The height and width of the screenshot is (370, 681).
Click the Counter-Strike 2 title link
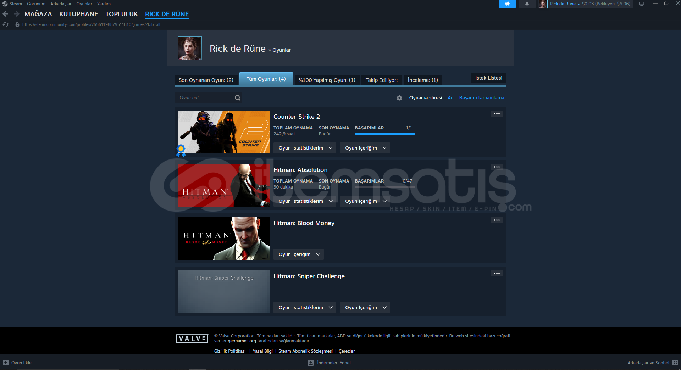tap(297, 117)
